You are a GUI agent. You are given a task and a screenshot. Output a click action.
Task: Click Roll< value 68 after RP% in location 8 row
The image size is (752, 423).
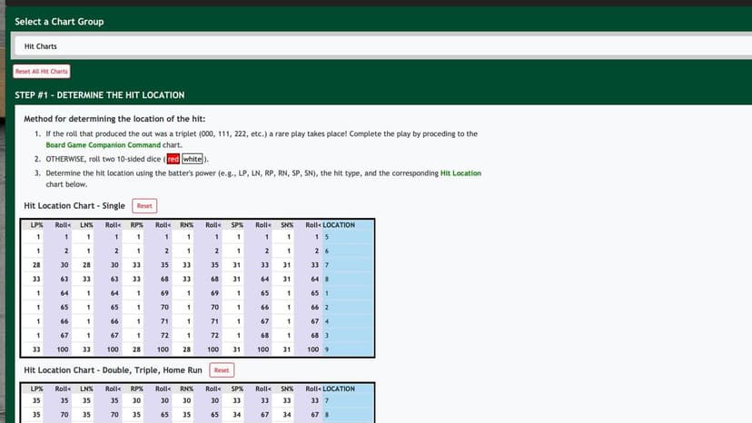tap(164, 279)
